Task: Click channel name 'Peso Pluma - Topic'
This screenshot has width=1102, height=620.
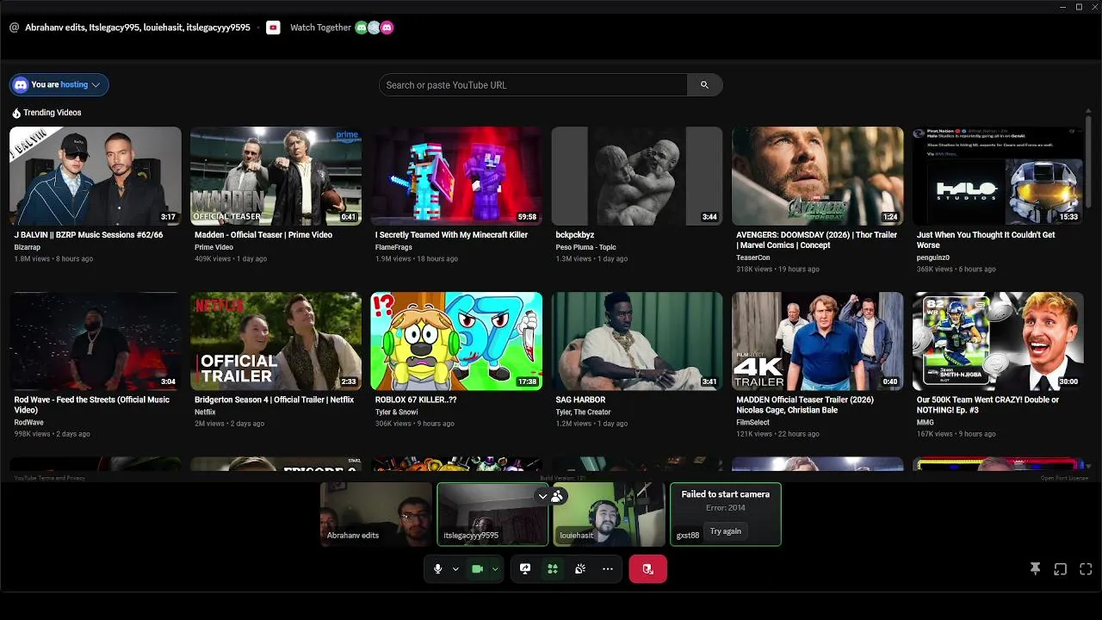Action: (586, 247)
